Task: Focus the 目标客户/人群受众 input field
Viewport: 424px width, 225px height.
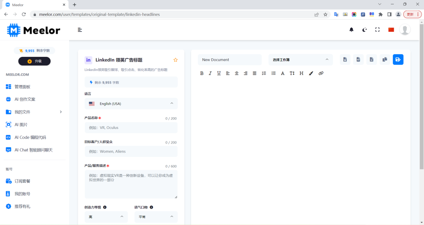Action: pos(131,151)
